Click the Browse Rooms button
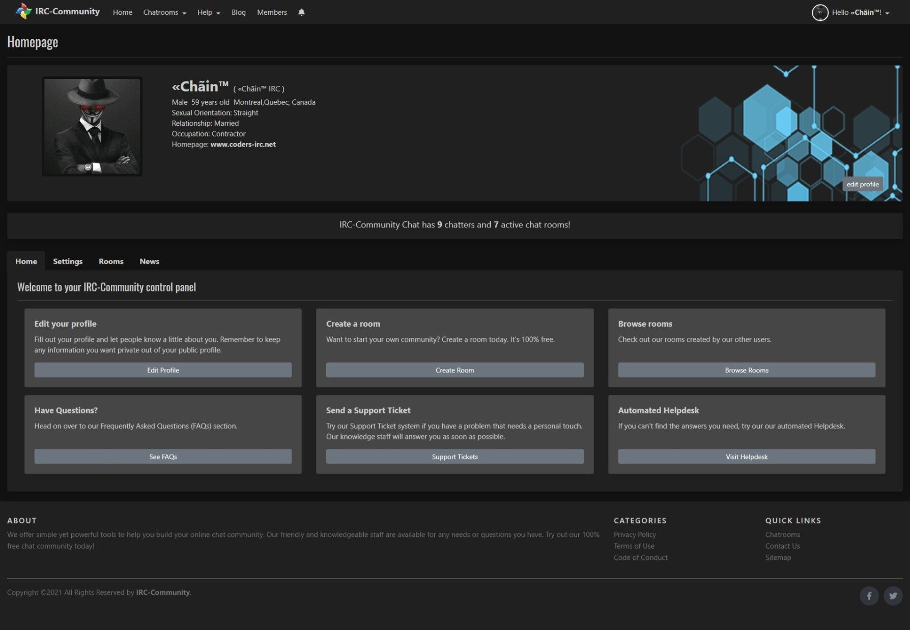Screen dimensions: 910x630 746,370
